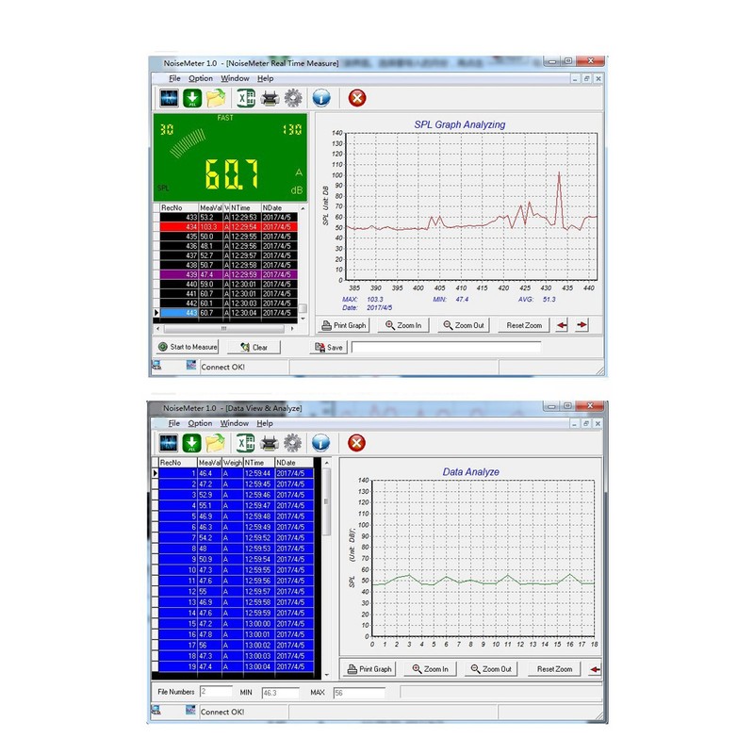The image size is (754, 754).
Task: Click Reset Zoom under SPL Graph Analyzing
Action: [524, 325]
